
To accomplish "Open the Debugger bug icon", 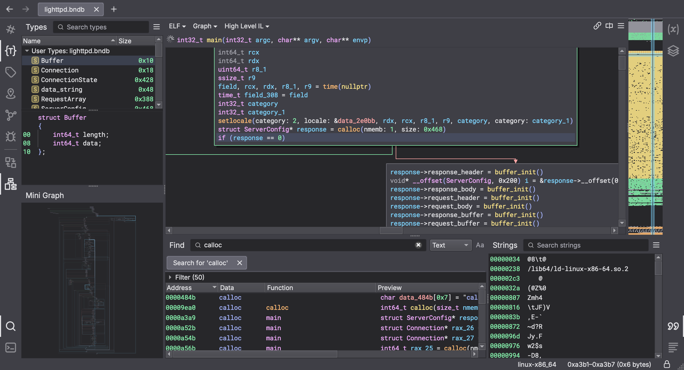I will [x=10, y=136].
